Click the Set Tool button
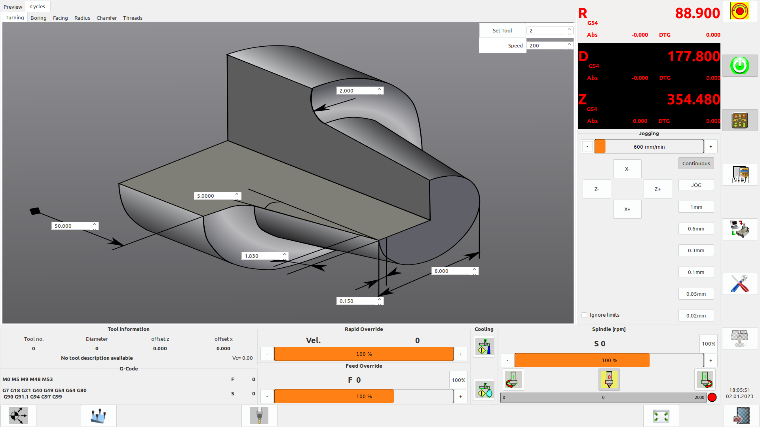760x427 pixels. pos(502,30)
